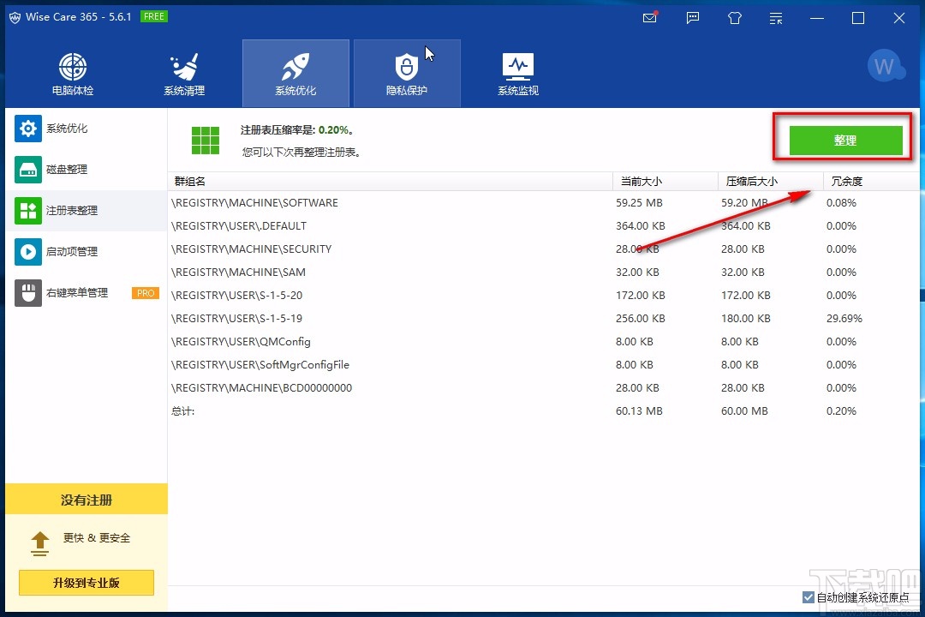Click the green registry grid icon
This screenshot has width=925, height=617.
[206, 141]
